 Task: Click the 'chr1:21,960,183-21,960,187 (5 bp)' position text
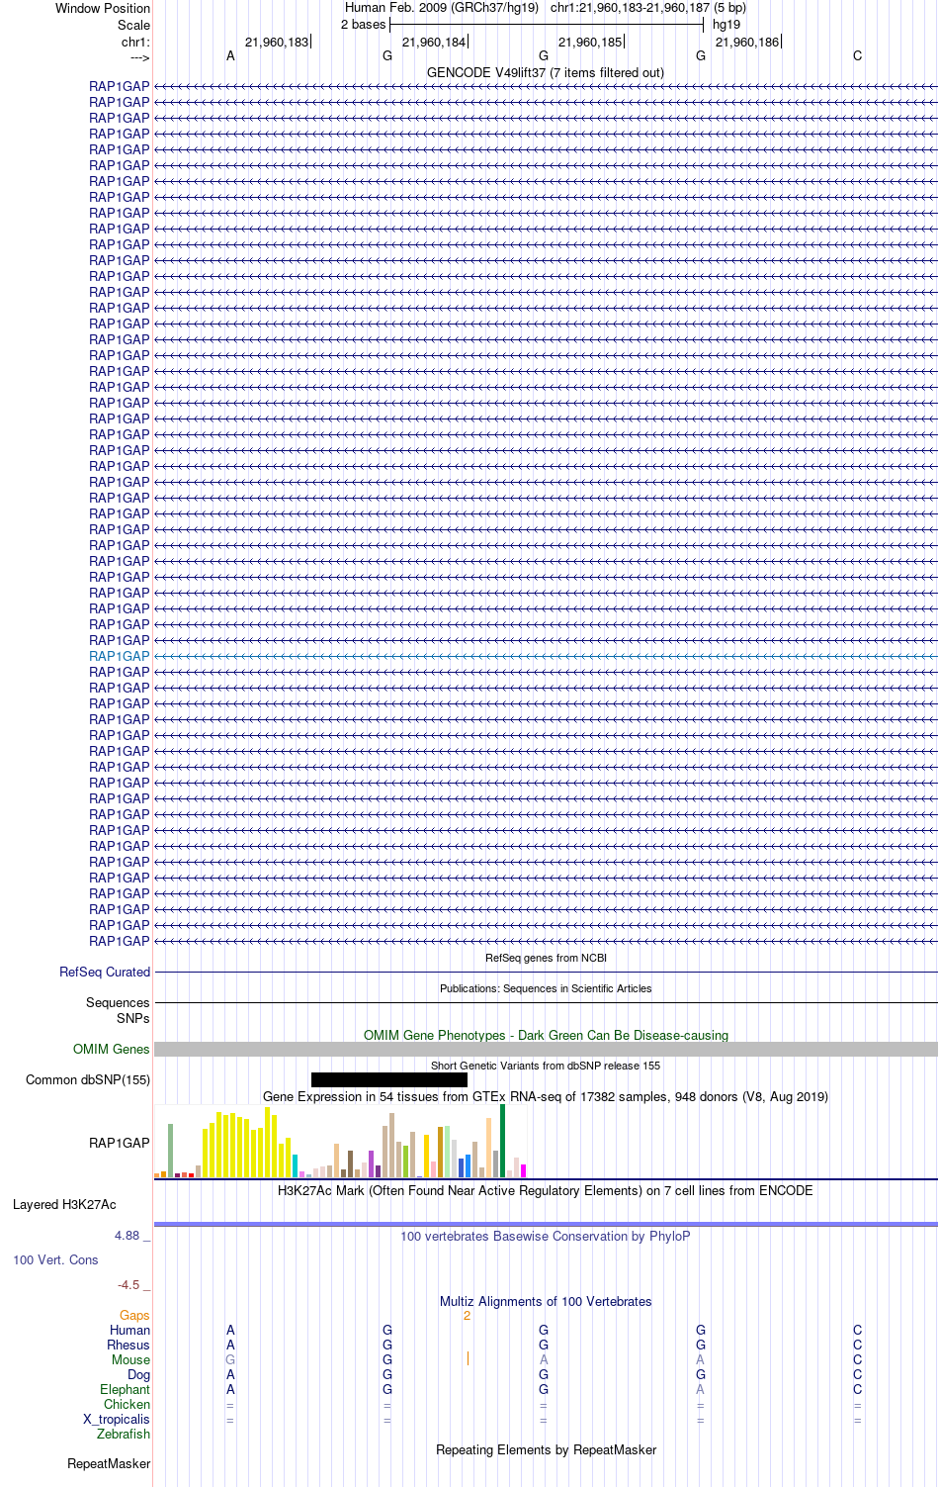[648, 7]
